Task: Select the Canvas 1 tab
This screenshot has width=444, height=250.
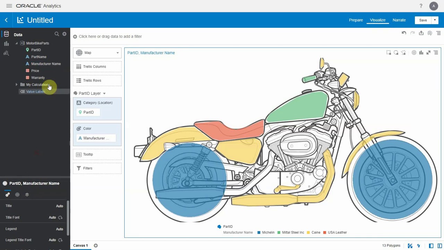Action: pos(80,245)
